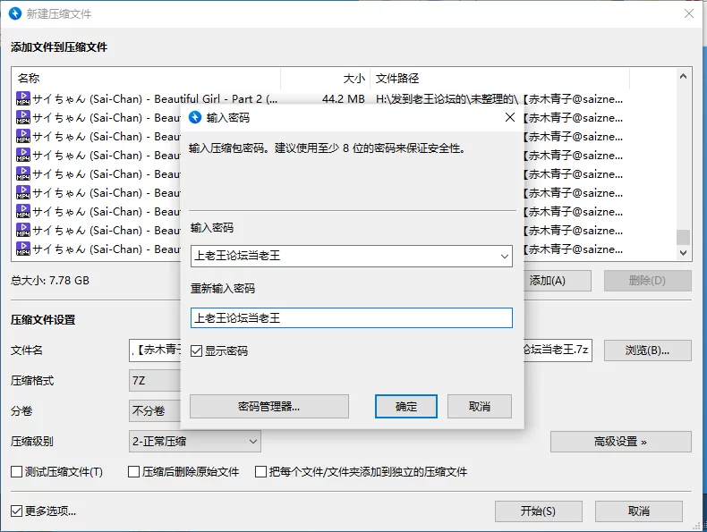Viewport: 707px width, 532px height.
Task: Sort by the 文件路径 column header
Action: [x=499, y=79]
